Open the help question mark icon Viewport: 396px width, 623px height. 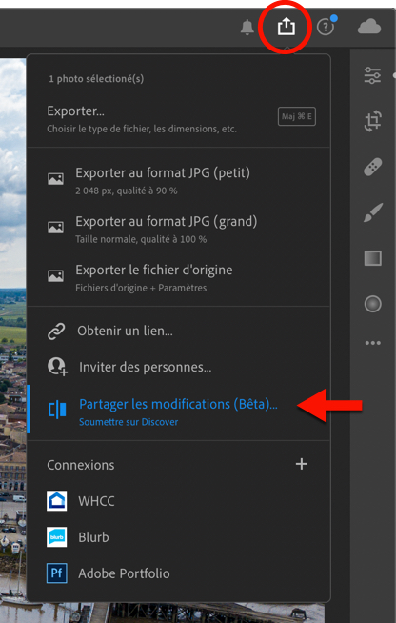[326, 28]
